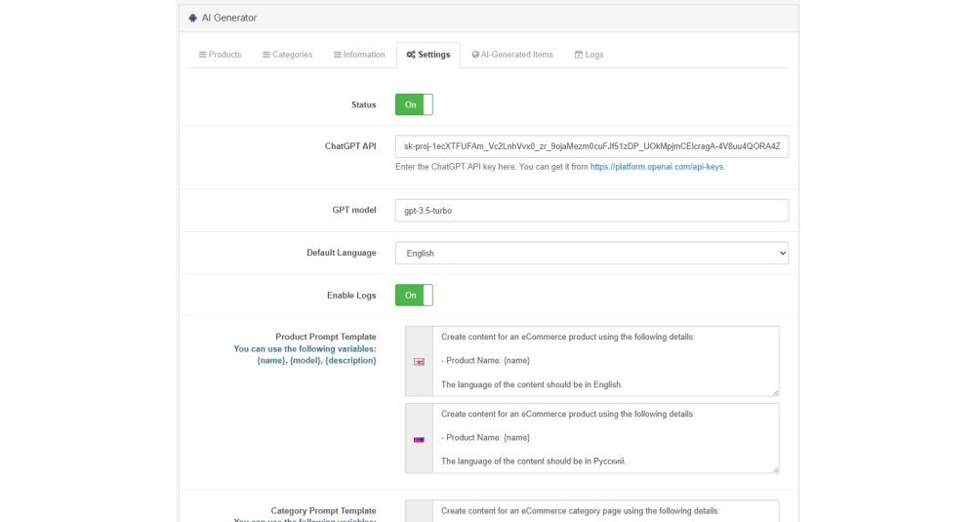Image resolution: width=976 pixels, height=522 pixels.
Task: Click the AI Generator robot icon
Action: click(x=193, y=18)
